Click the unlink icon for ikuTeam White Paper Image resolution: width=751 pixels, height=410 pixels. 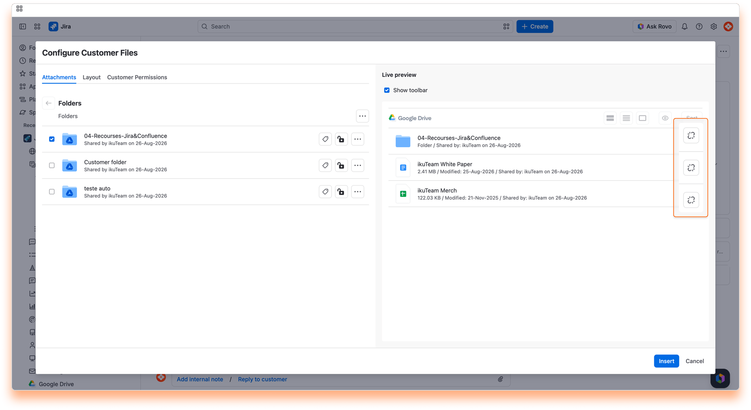pyautogui.click(x=691, y=168)
